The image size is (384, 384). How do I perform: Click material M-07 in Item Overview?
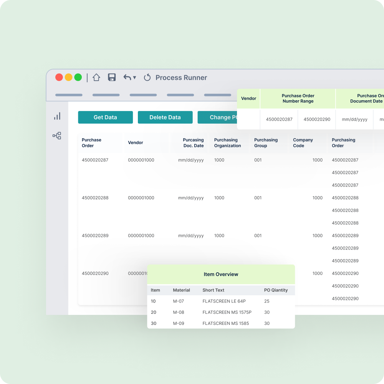coord(178,301)
